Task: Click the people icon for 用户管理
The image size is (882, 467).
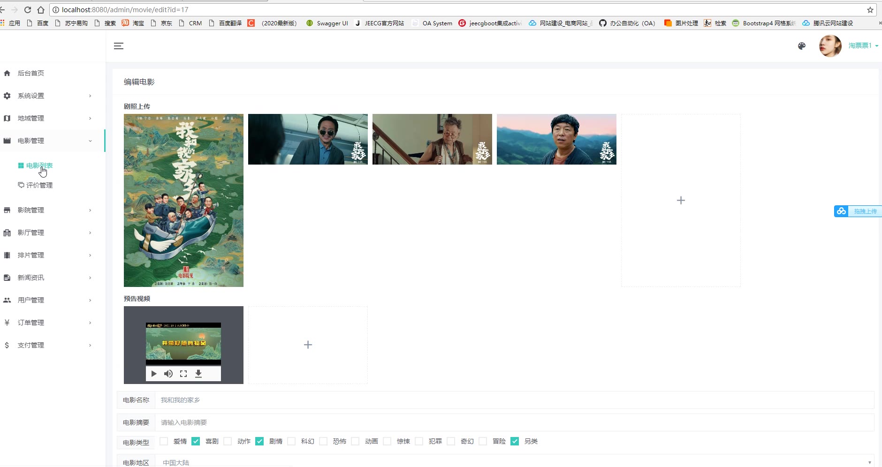Action: (7, 300)
